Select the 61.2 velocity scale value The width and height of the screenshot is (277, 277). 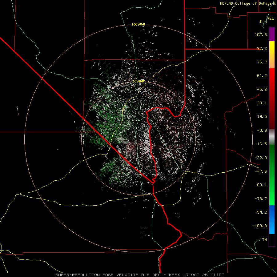click(262, 76)
